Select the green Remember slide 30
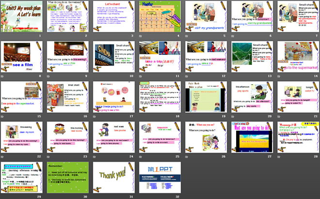This screenshot has height=199, width=320. coord(68,177)
